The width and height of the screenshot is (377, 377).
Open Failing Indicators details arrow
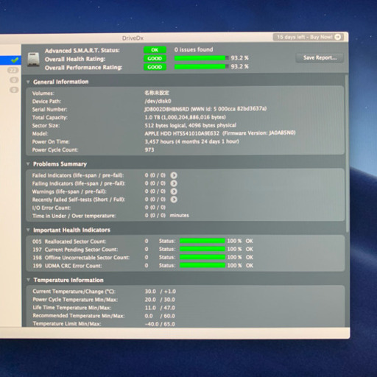coord(174,183)
